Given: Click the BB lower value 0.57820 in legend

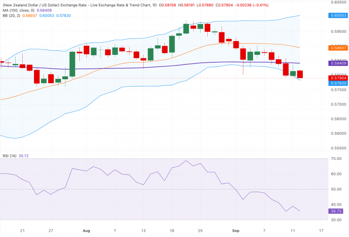Looking at the screenshot, I should [x=63, y=16].
